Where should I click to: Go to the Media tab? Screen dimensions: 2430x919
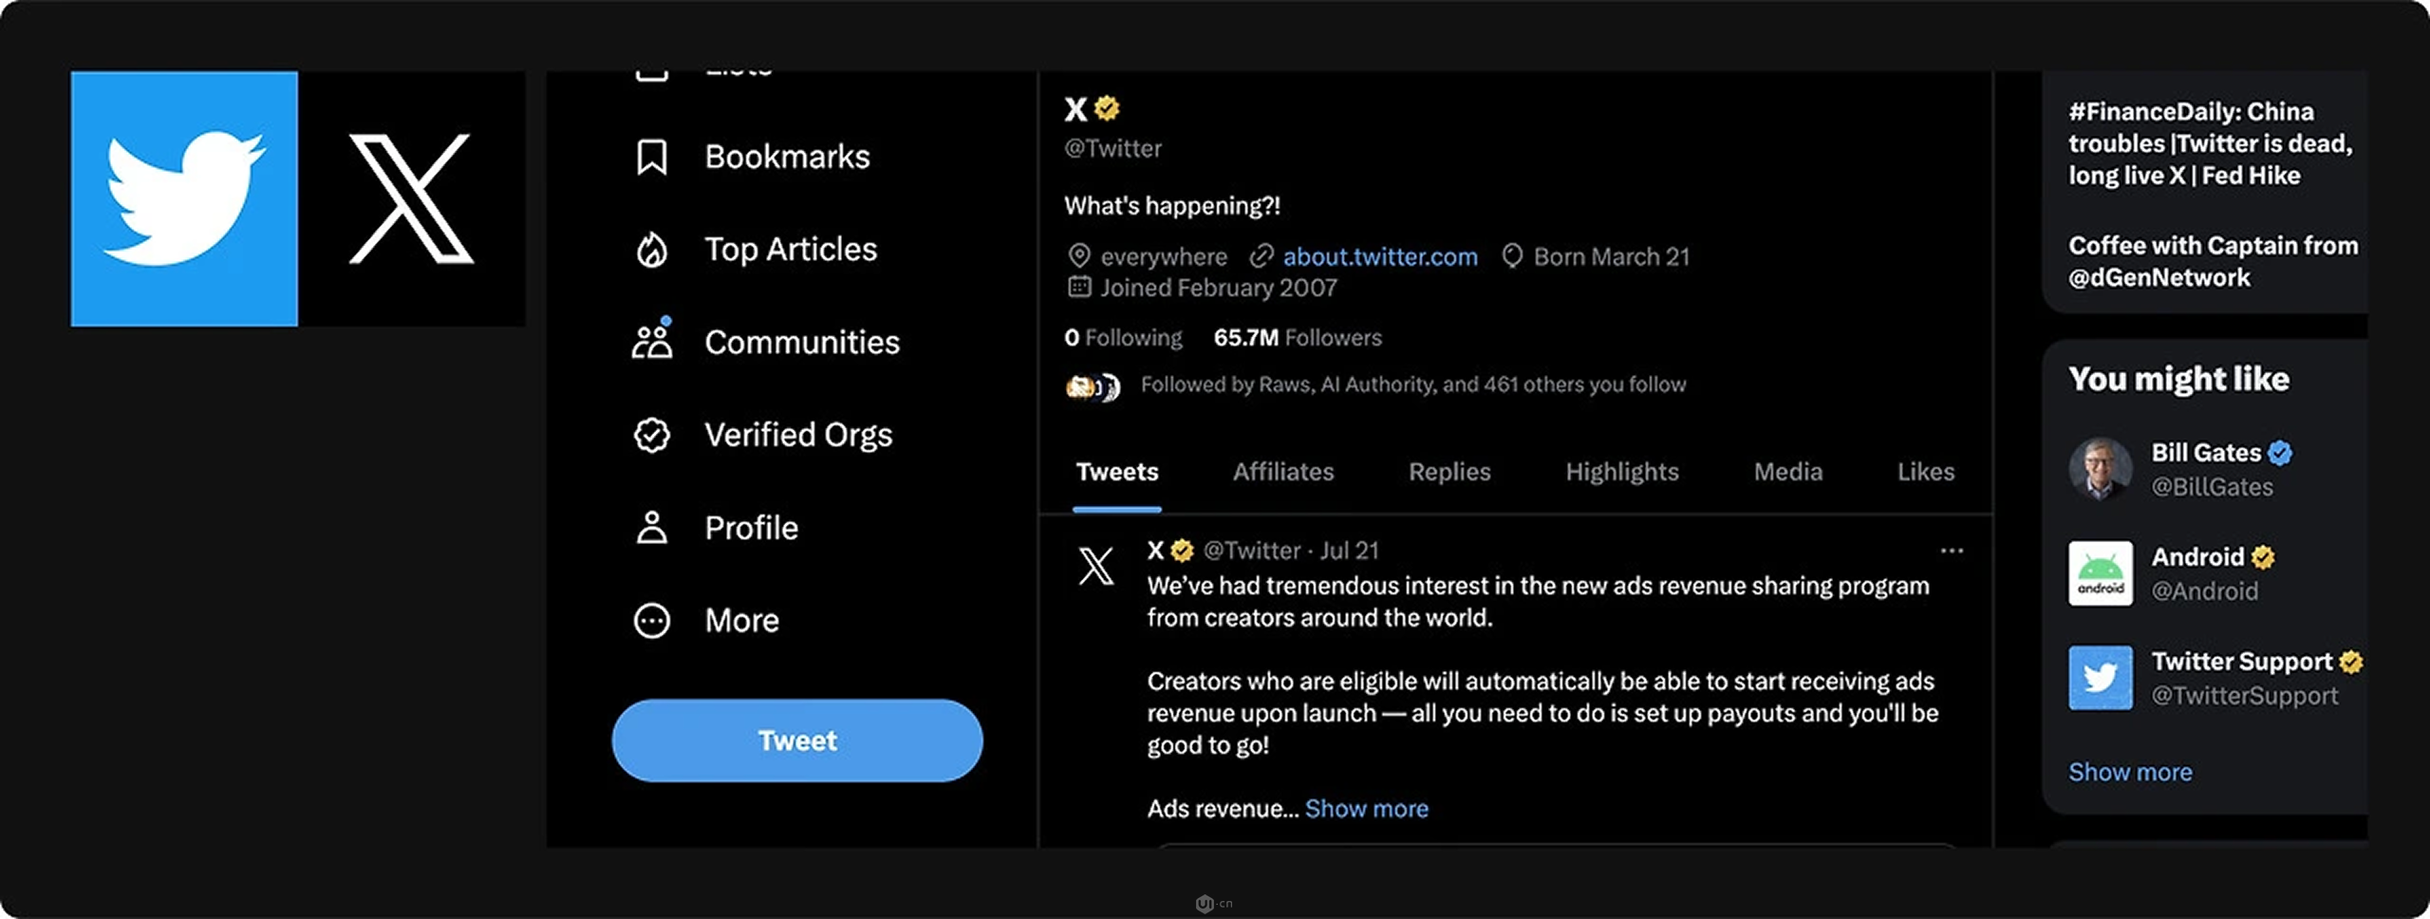pyautogui.click(x=1787, y=472)
